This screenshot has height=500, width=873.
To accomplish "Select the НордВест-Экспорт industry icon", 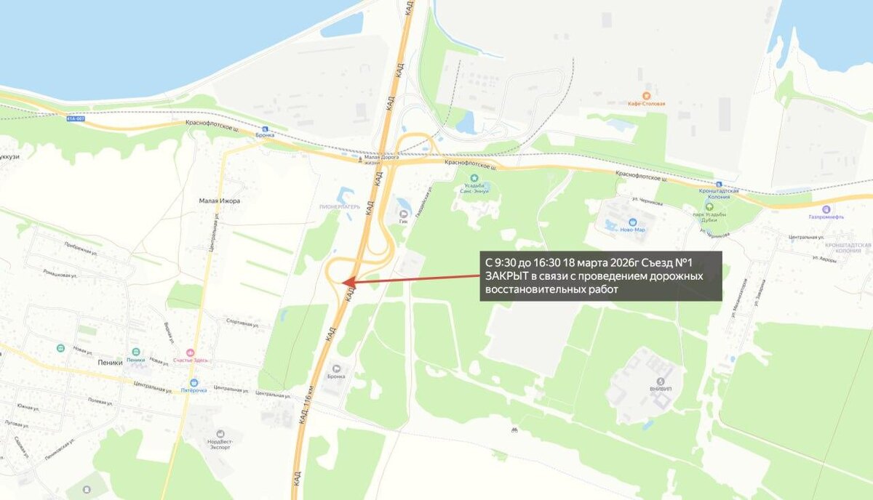I will (x=220, y=434).
